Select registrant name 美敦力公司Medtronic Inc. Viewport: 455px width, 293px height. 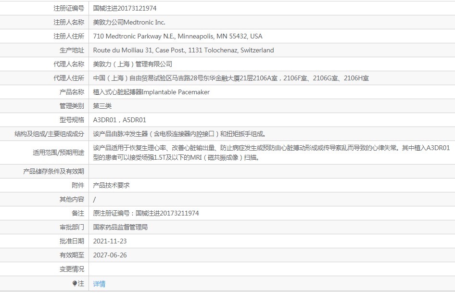pyautogui.click(x=129, y=22)
